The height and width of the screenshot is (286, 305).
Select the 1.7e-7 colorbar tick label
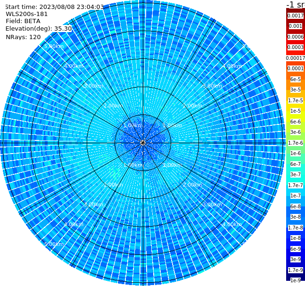296,185
